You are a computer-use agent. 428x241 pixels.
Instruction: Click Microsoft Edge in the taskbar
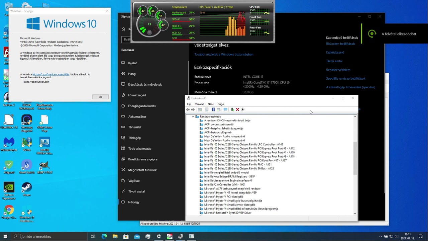104,236
